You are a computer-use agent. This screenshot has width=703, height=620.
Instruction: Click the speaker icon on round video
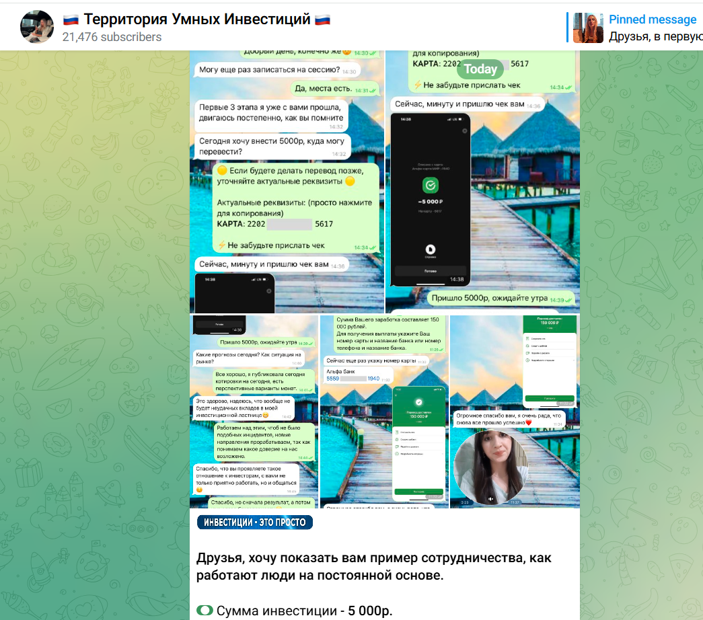pyautogui.click(x=492, y=500)
